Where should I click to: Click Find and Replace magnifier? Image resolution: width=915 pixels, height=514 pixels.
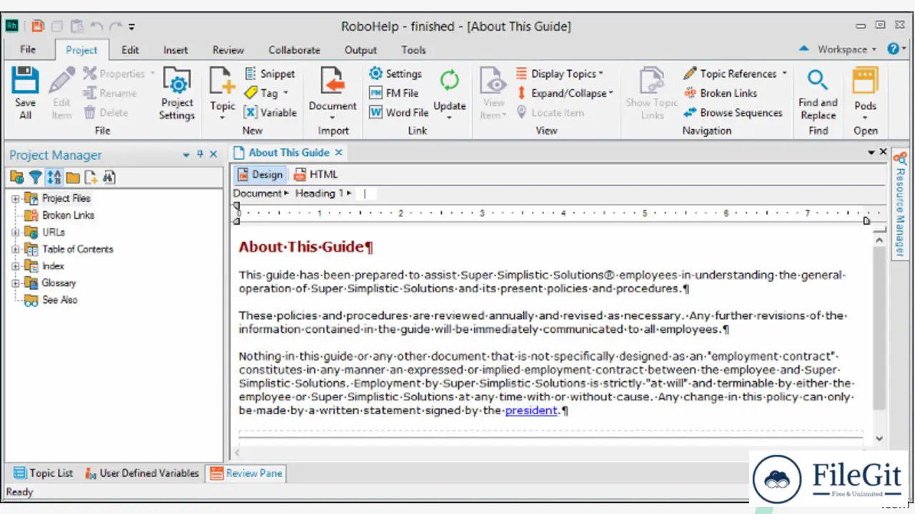tap(818, 81)
